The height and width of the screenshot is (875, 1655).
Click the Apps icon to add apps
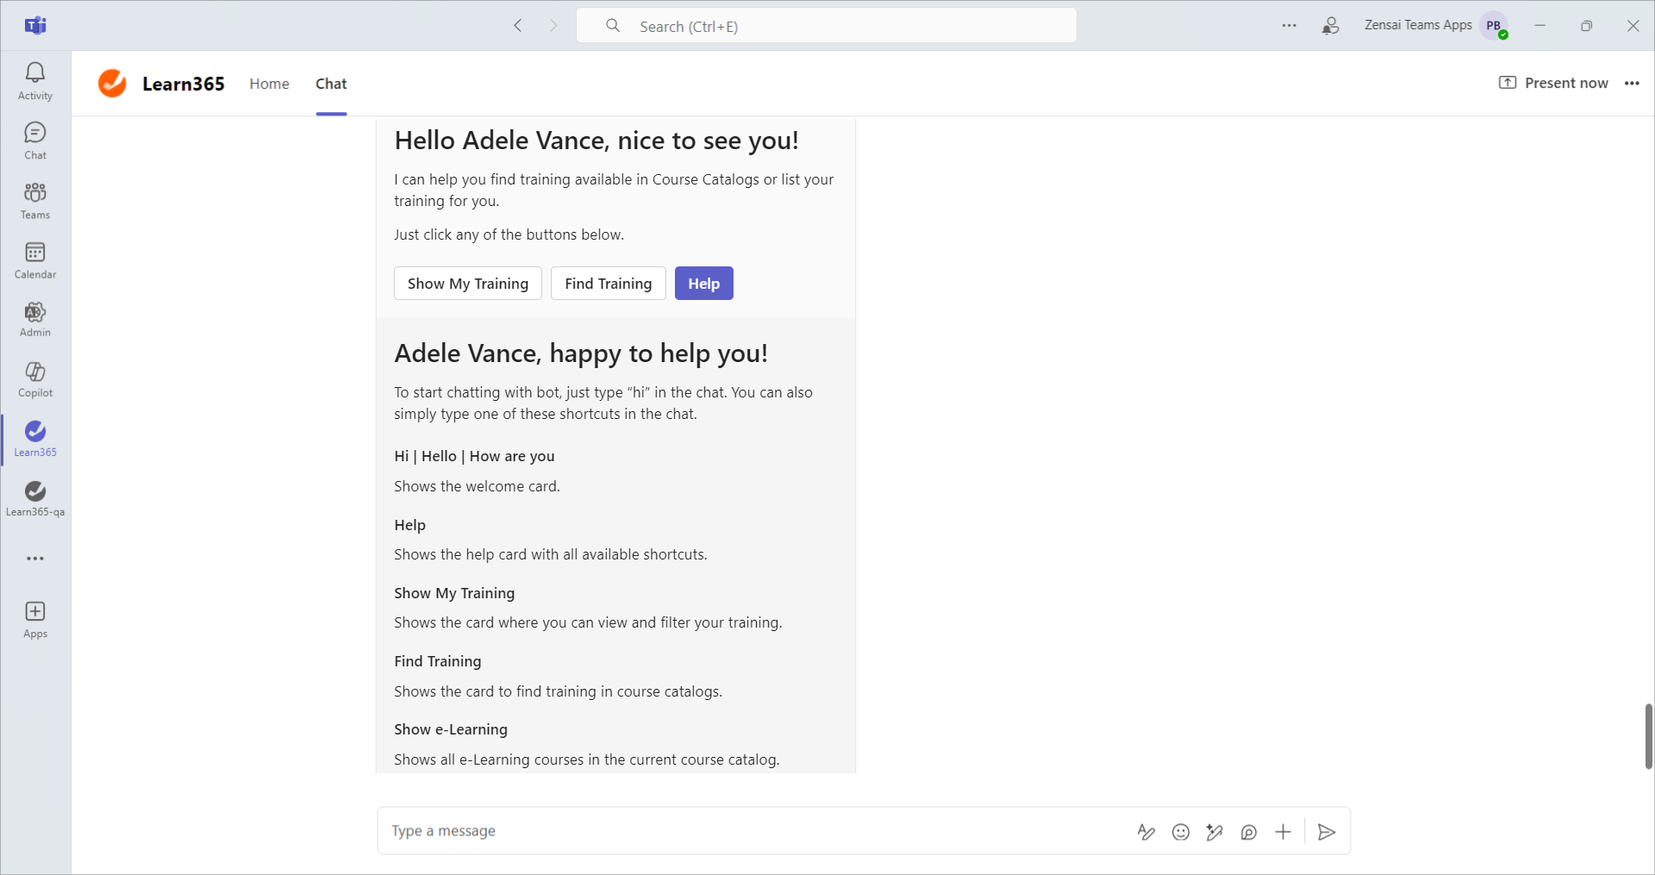35,619
